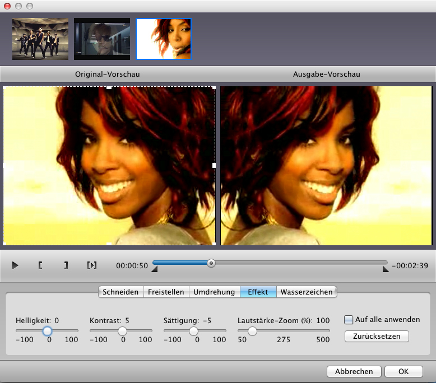This screenshot has width=436, height=383.
Task: Click the play-selection bracket icon
Action: click(92, 265)
